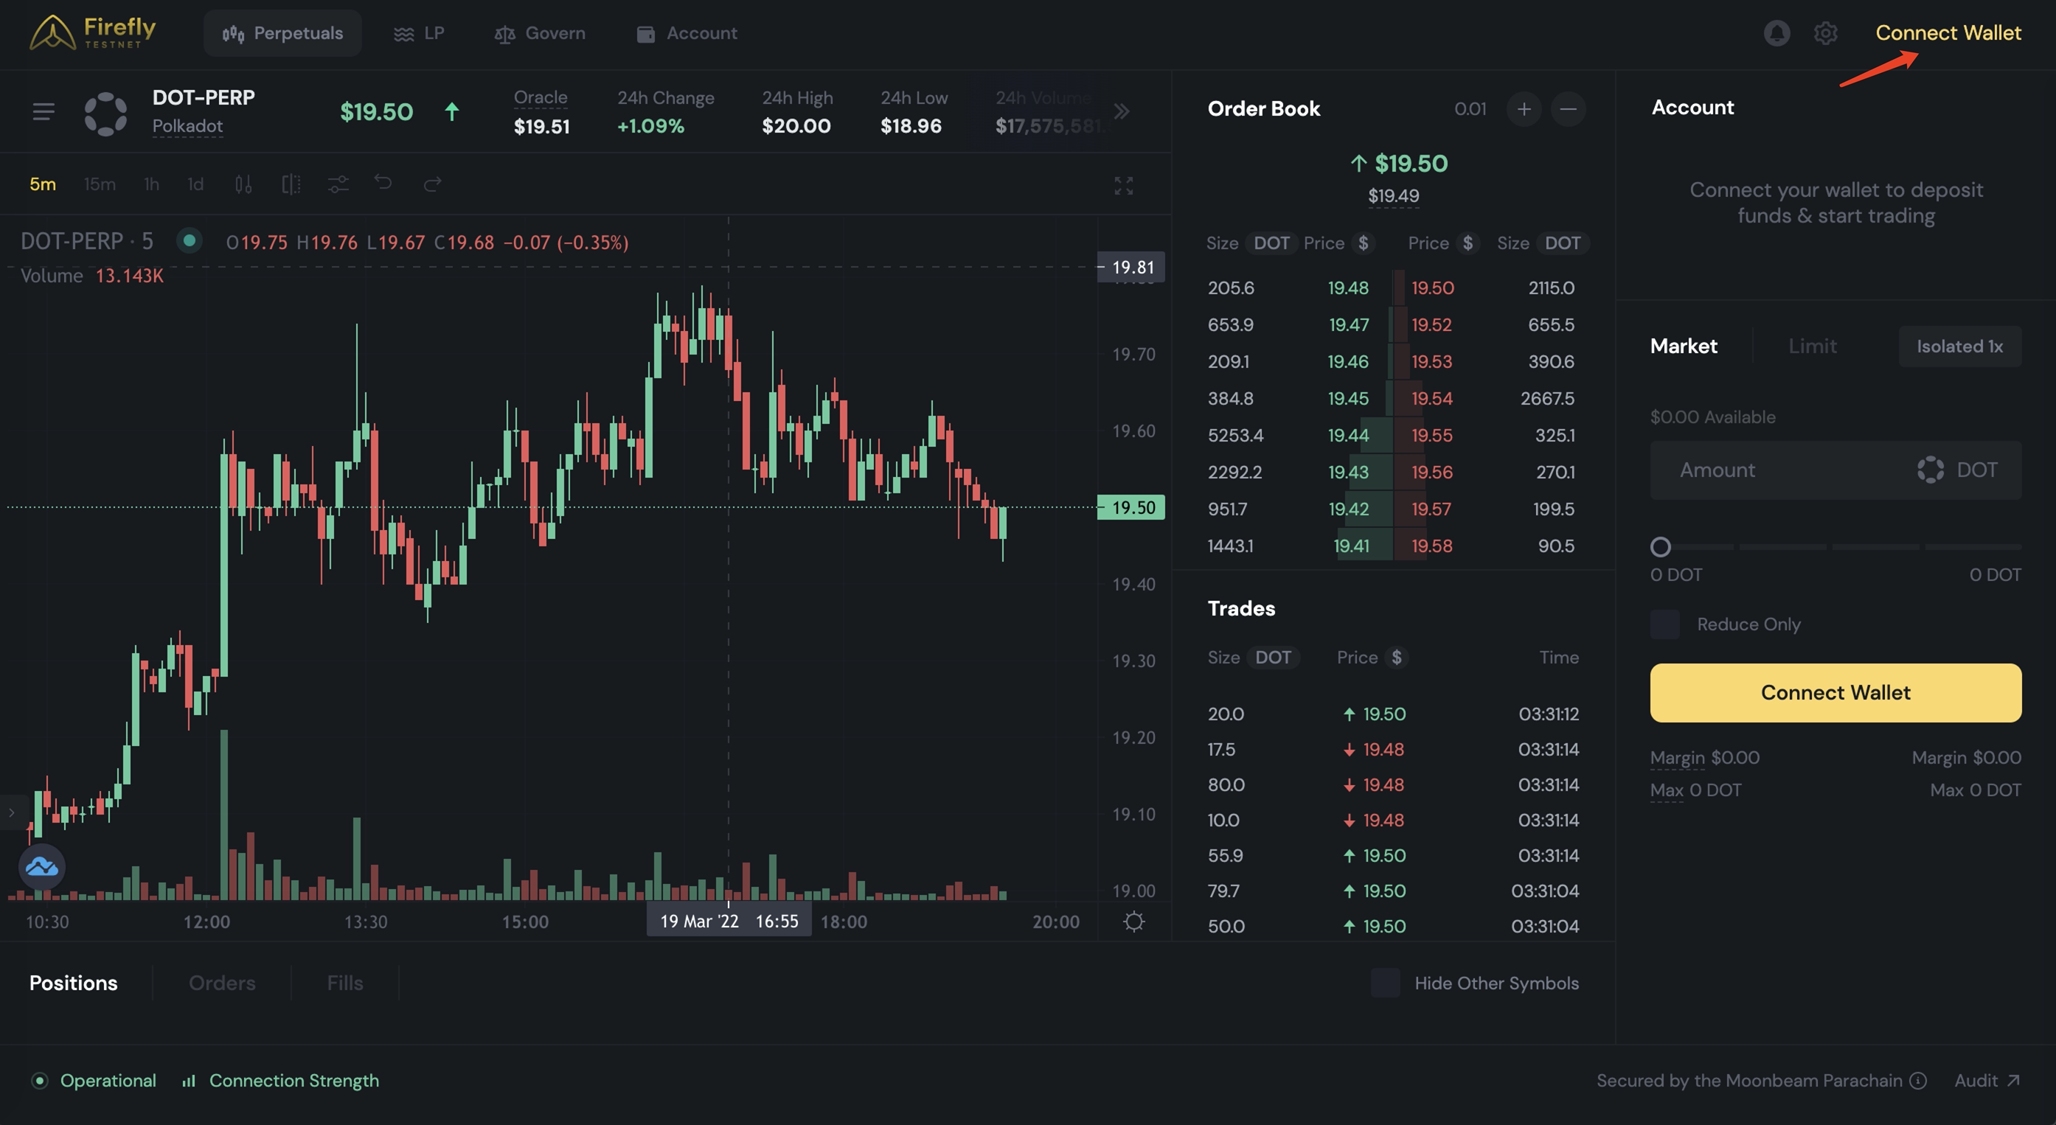Open the settings gear icon
The image size is (2056, 1125).
(1825, 32)
